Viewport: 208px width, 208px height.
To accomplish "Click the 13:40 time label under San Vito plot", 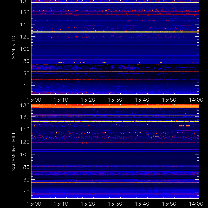I will click(142, 100).
